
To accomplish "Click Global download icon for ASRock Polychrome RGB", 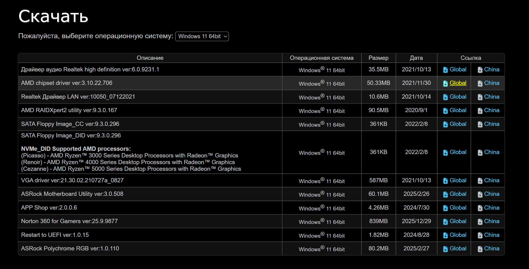I will click(445, 249).
